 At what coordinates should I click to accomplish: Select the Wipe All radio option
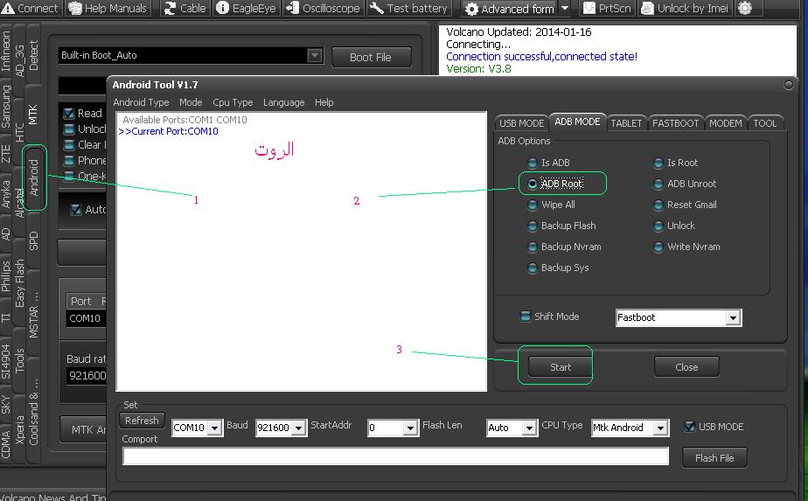[x=533, y=205]
